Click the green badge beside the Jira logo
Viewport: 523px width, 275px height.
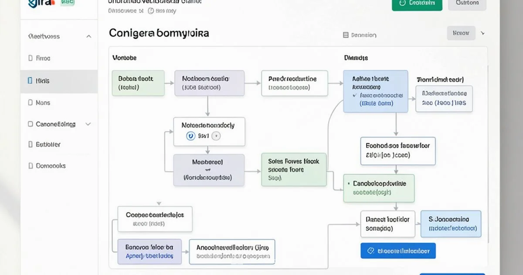coord(67,2)
